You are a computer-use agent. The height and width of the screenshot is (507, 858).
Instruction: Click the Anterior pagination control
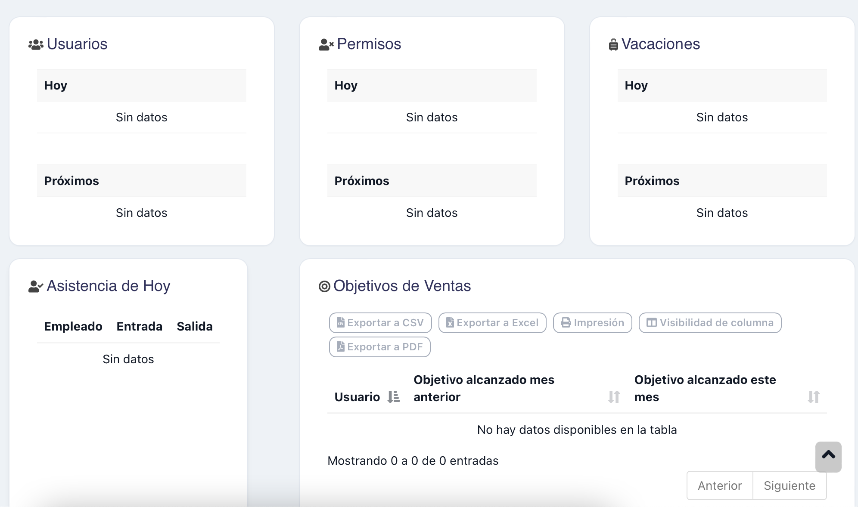[719, 485]
